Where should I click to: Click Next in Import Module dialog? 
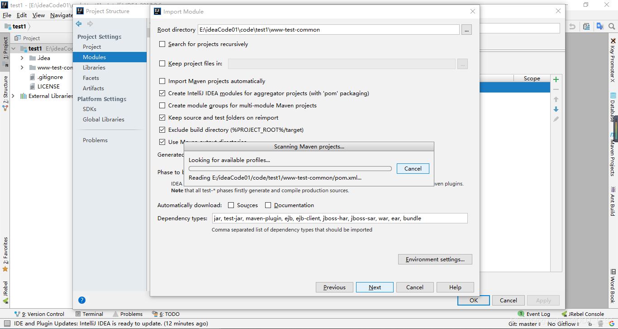tap(375, 287)
